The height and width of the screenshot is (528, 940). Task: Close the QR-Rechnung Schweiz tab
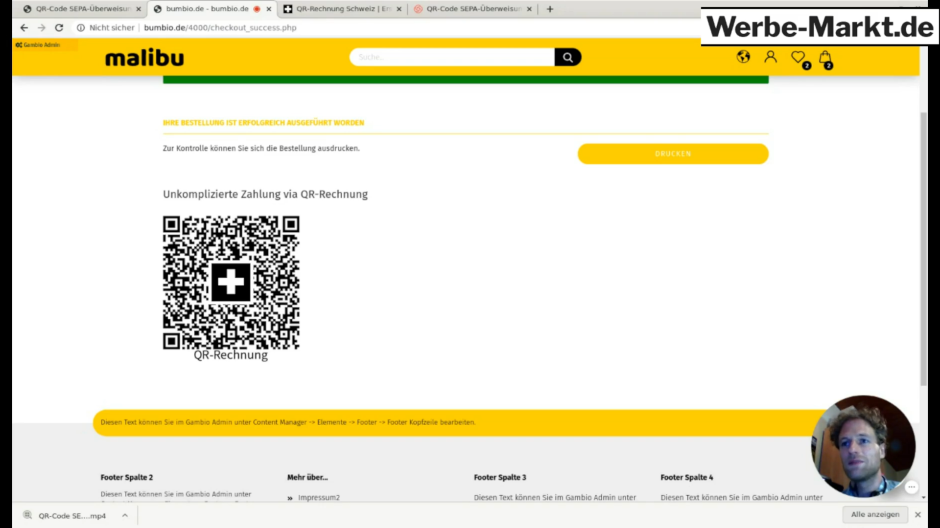399,9
